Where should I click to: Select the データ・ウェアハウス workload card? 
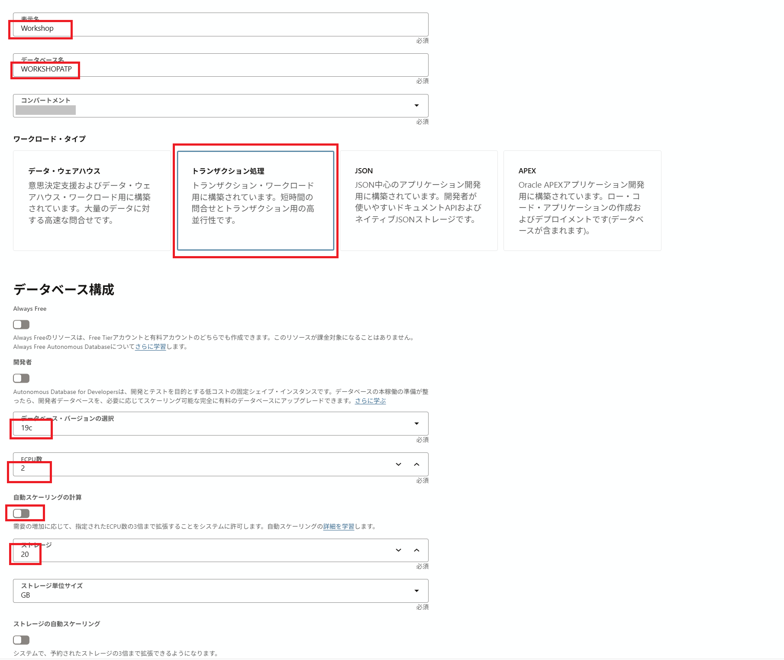92,200
